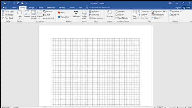The image size is (192, 108).
Task: Open the Table insert menu
Action: (x=19, y=15)
